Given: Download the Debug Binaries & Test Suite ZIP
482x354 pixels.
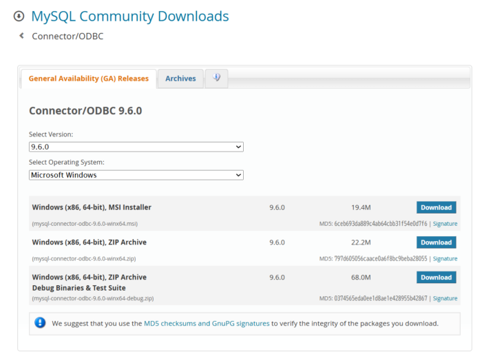Looking at the screenshot, I should (436, 278).
